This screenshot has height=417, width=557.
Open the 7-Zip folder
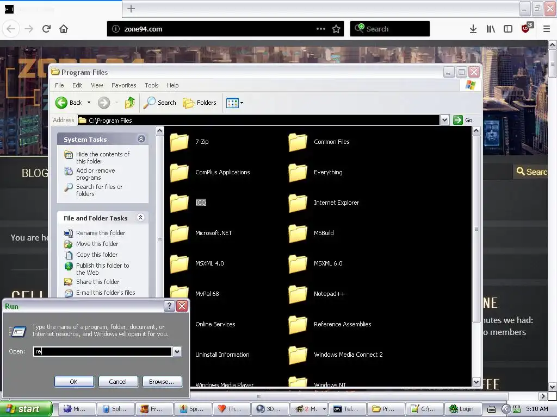(x=189, y=142)
